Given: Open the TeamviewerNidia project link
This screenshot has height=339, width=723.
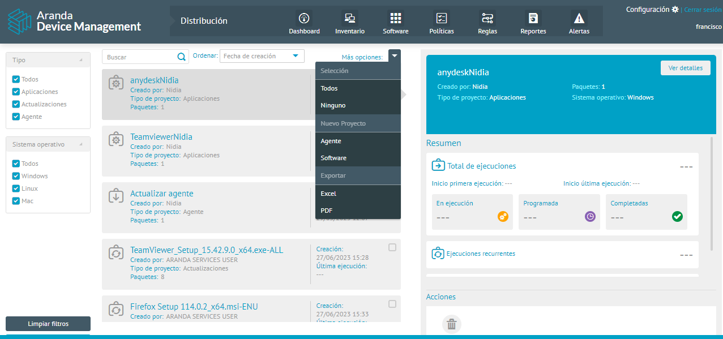Looking at the screenshot, I should pyautogui.click(x=161, y=137).
